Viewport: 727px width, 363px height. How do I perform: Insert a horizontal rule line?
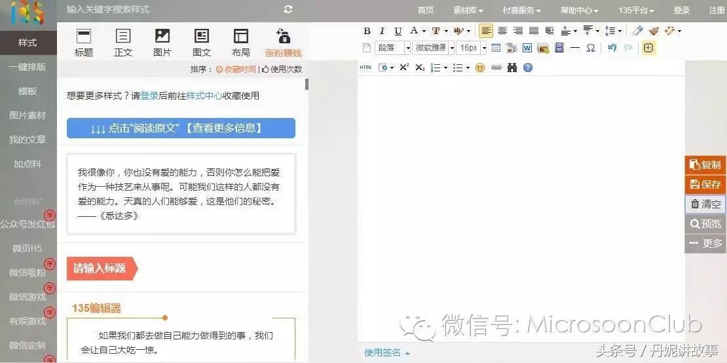click(x=575, y=48)
